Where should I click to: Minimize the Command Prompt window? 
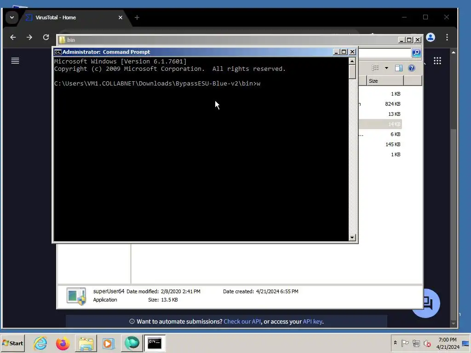coord(336,52)
